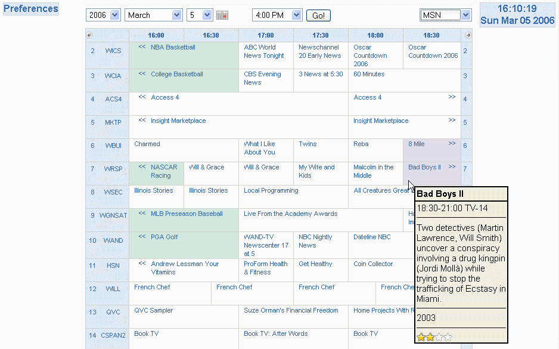Open the Book TV: After Words listing
This screenshot has height=349, width=559.
275,333
